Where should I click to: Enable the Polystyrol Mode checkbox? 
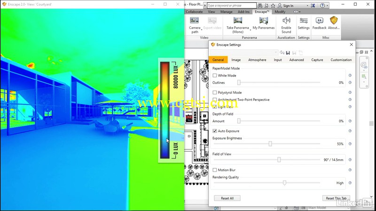[x=215, y=92]
